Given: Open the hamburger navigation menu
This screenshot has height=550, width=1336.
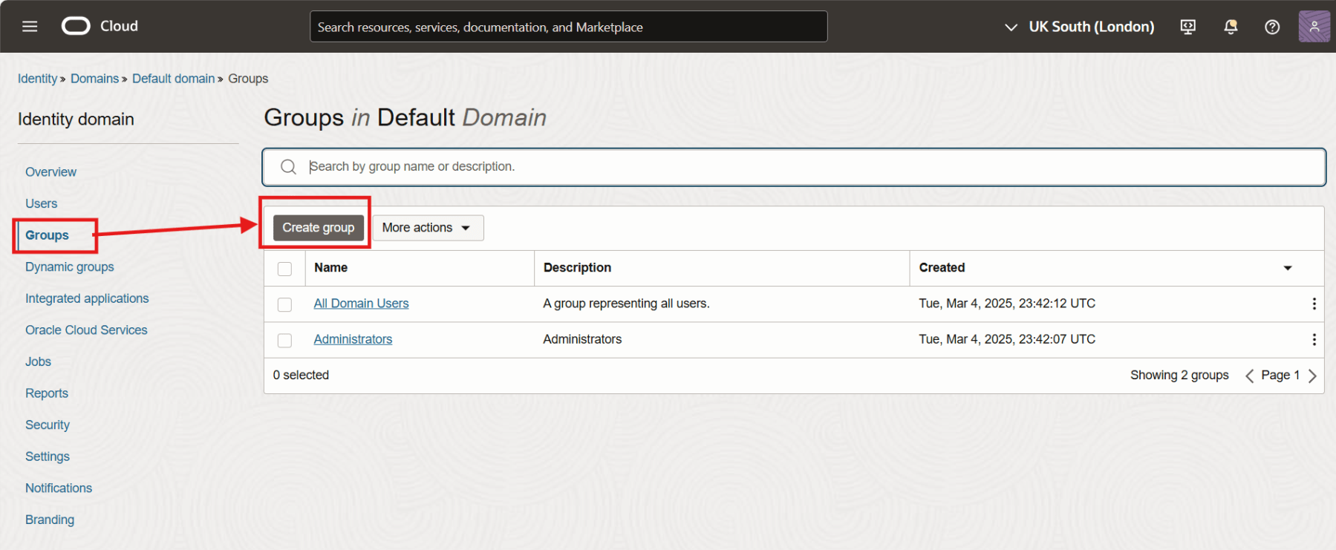Looking at the screenshot, I should pos(30,27).
